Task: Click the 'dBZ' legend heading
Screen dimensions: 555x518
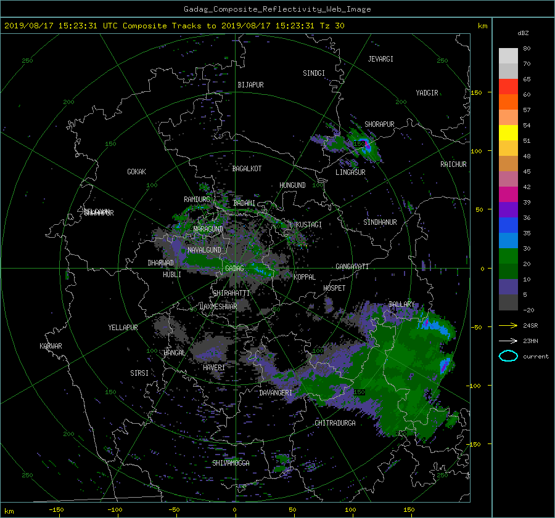Action: [x=523, y=33]
